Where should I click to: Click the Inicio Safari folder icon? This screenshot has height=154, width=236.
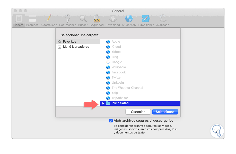click(x=108, y=103)
